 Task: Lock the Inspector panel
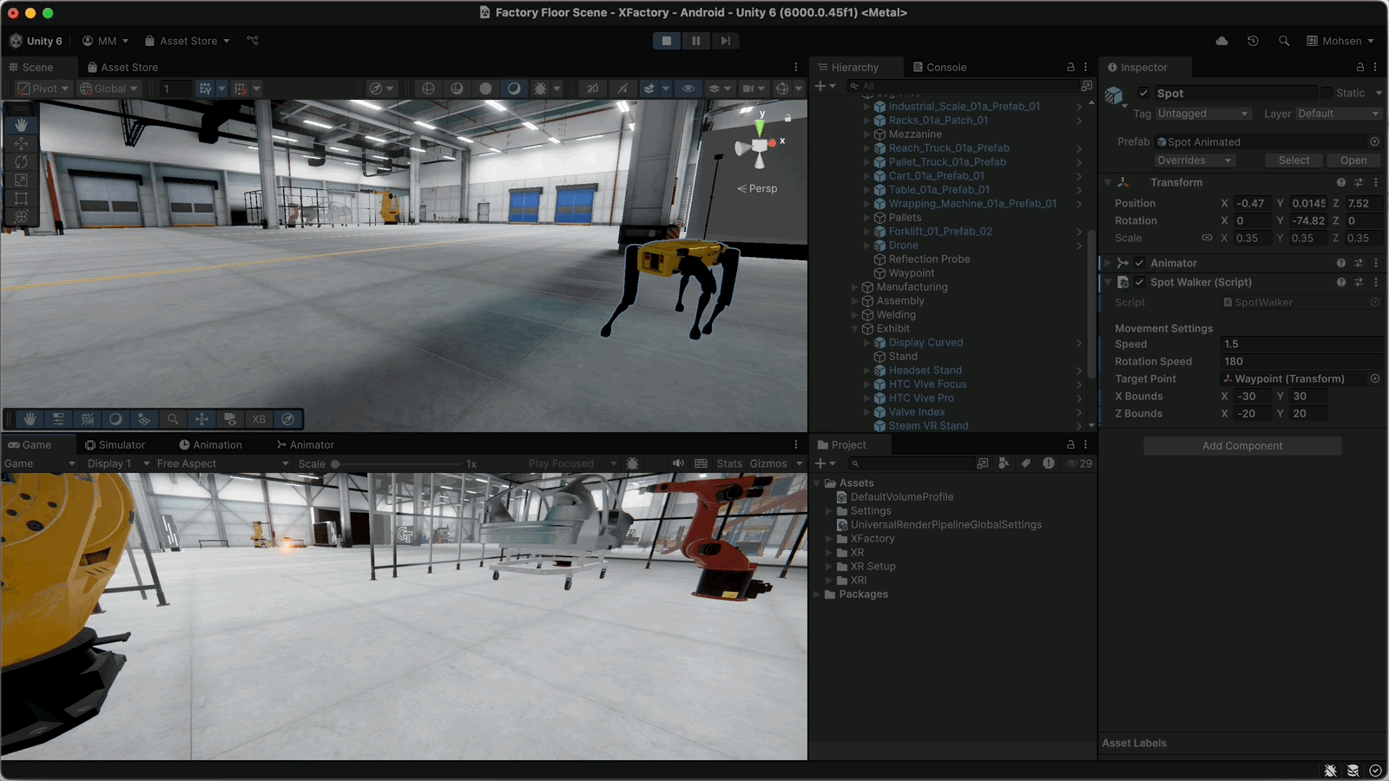tap(1359, 67)
